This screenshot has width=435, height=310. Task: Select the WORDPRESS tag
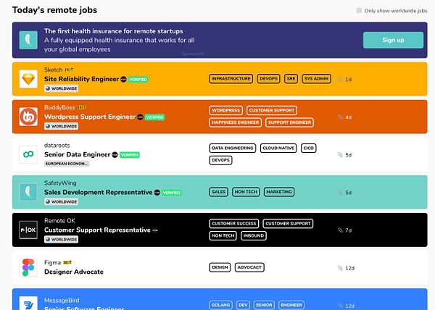225,110
